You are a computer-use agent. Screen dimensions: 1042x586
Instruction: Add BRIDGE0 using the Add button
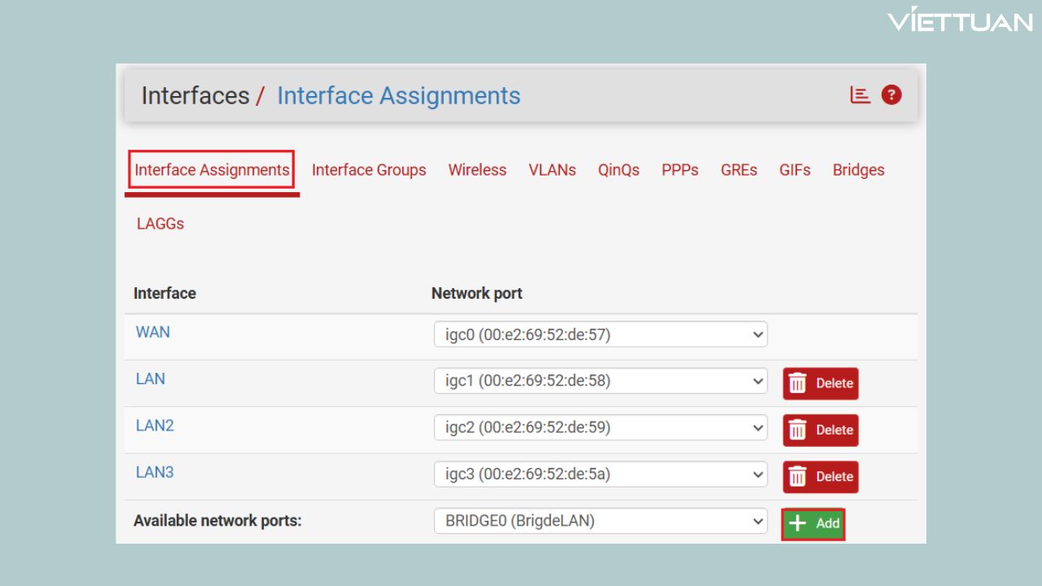(x=813, y=523)
